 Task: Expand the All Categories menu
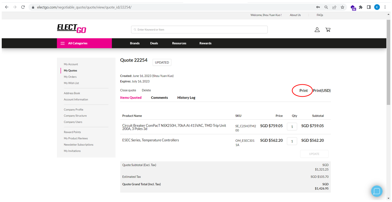pos(84,43)
